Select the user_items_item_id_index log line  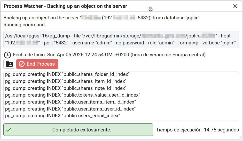70,102
